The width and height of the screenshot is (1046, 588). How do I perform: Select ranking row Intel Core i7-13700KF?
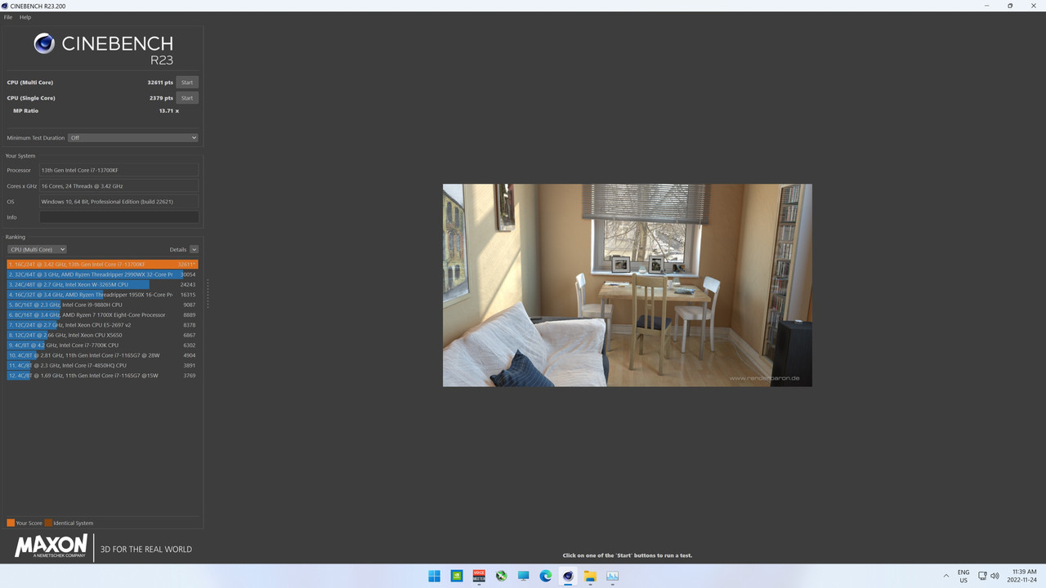pyautogui.click(x=102, y=265)
